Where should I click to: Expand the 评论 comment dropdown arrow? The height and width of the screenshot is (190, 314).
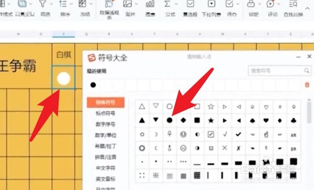tap(279, 4)
